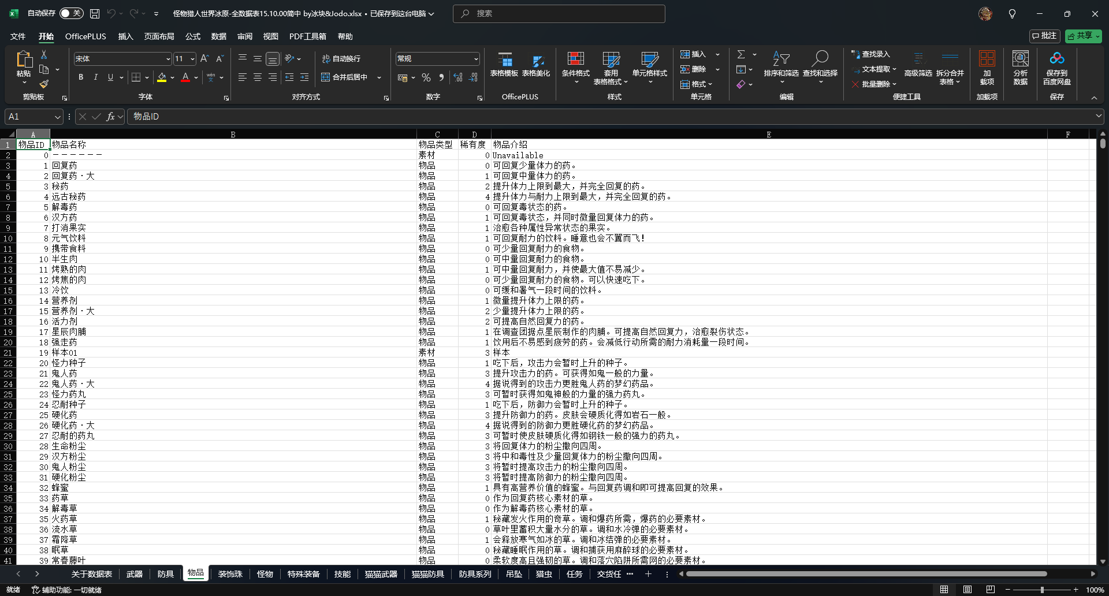Toggle italic formatting

(95, 77)
